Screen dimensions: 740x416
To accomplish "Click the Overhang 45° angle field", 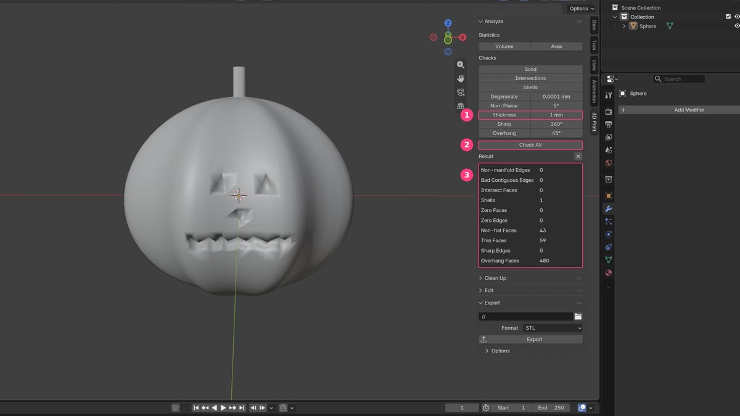I will [556, 133].
